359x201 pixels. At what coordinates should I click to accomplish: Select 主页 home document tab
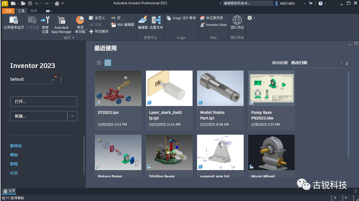(9, 191)
